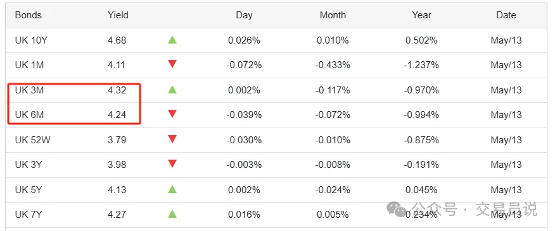555x231 pixels.
Task: Click the green up arrow for UK 10Y
Action: tap(172, 40)
